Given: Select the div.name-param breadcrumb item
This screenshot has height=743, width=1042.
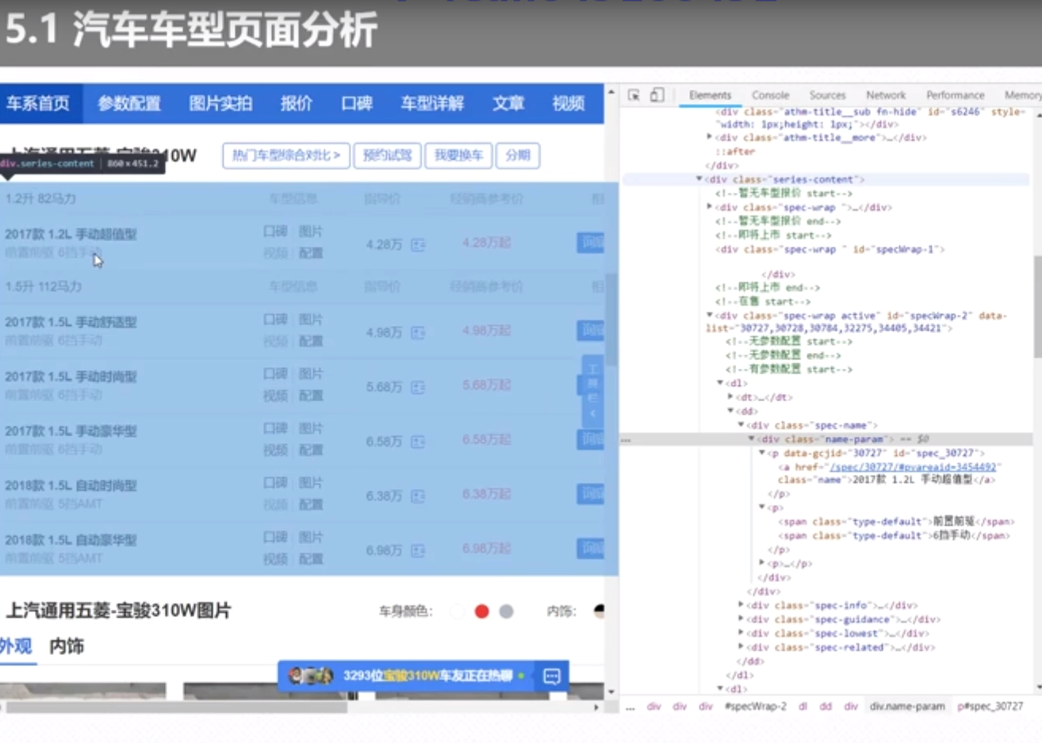Looking at the screenshot, I should coord(907,706).
